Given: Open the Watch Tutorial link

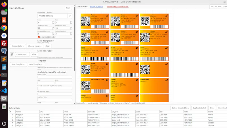Looking at the screenshot, I should point(96,7).
